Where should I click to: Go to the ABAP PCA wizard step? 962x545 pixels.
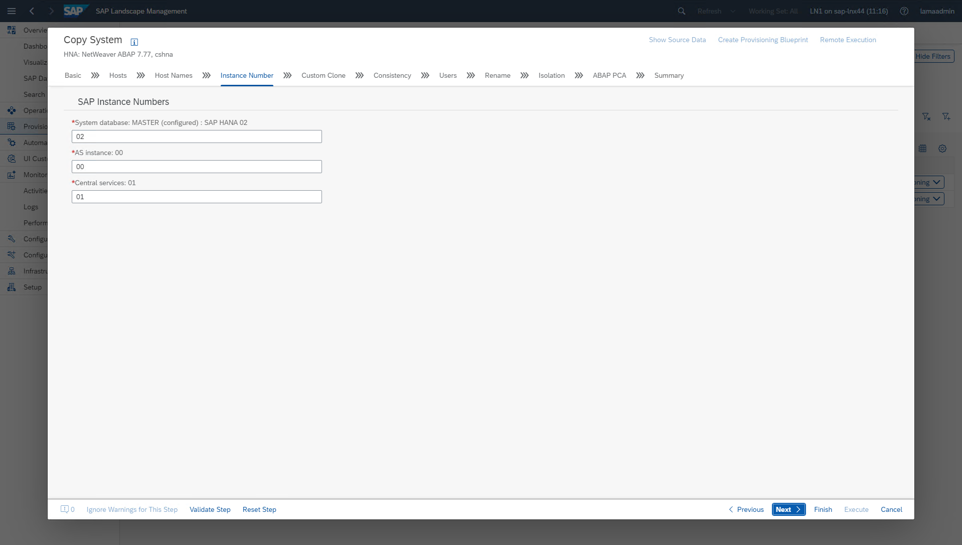point(609,75)
